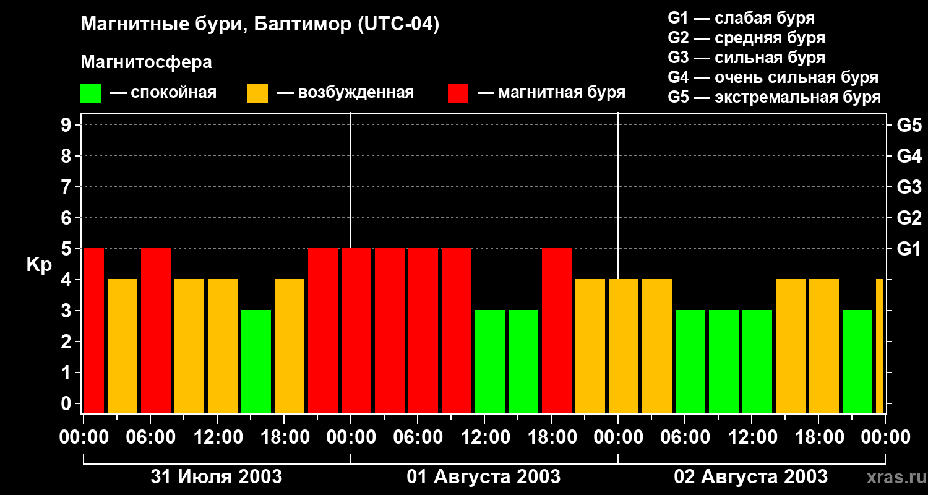Open the xras.ru watermark link
Image resolution: width=928 pixels, height=495 pixels.
[x=893, y=477]
